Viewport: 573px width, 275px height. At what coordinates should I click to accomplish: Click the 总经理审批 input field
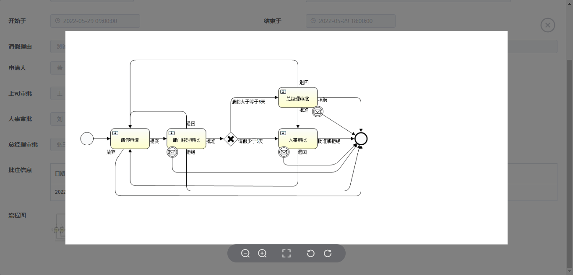(58, 144)
